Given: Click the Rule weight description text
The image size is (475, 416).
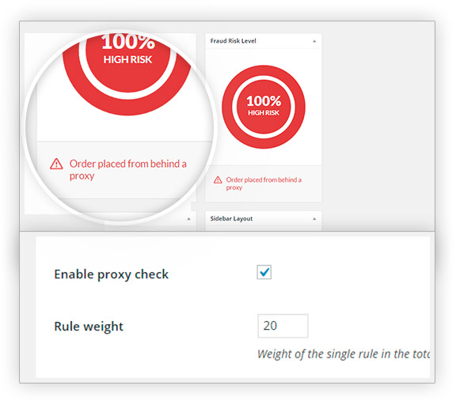Looking at the screenshot, I should [344, 354].
